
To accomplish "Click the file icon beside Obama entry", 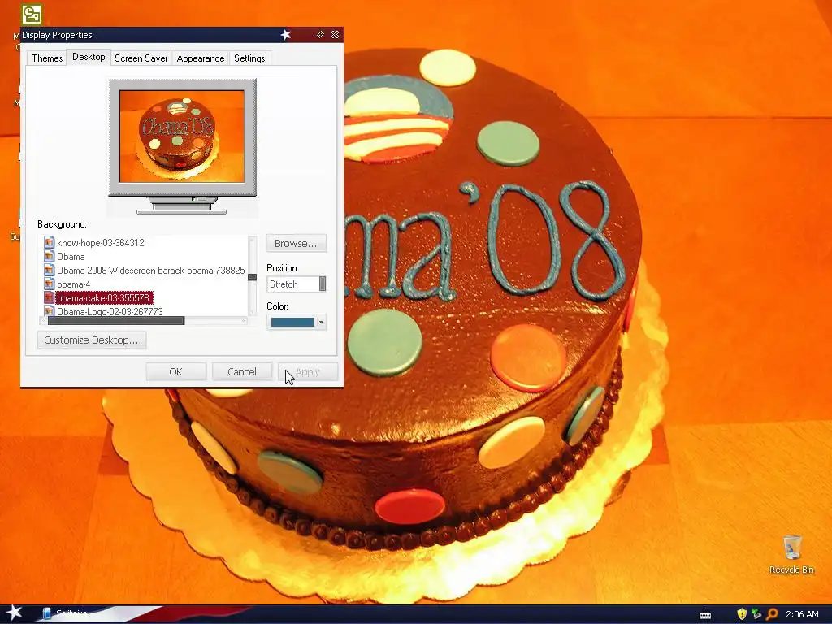I will click(x=50, y=256).
